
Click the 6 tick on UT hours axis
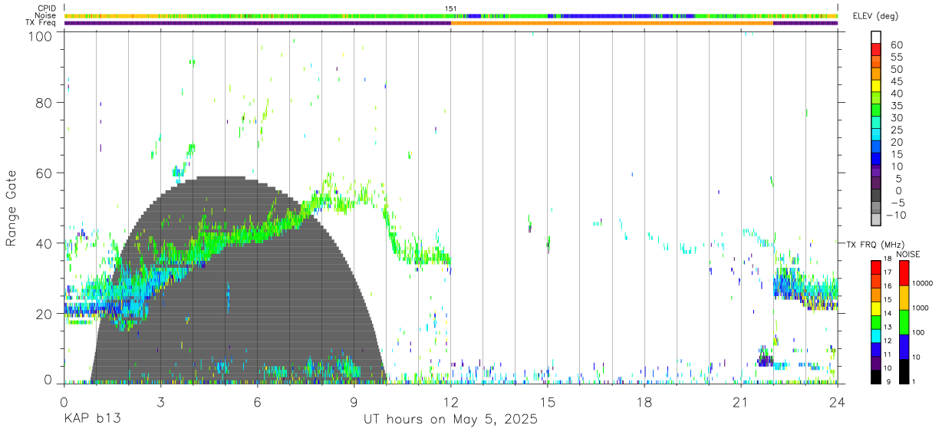pyautogui.click(x=257, y=401)
